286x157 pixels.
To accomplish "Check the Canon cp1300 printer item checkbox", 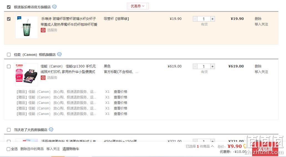I will coord(9,67).
